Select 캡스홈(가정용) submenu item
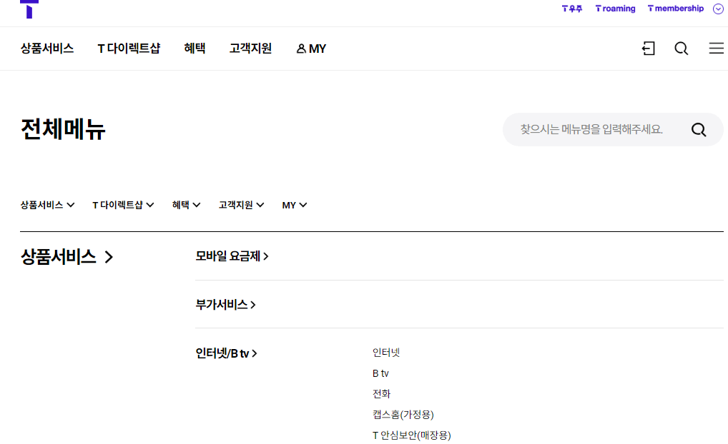The height and width of the screenshot is (444, 728). (x=403, y=414)
